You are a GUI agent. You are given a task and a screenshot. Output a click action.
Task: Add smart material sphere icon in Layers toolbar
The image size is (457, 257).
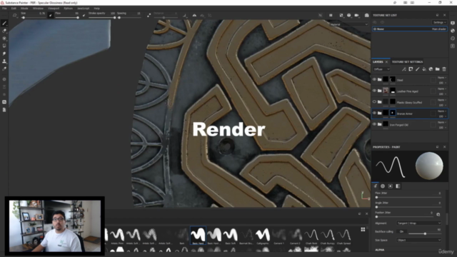coord(431,69)
